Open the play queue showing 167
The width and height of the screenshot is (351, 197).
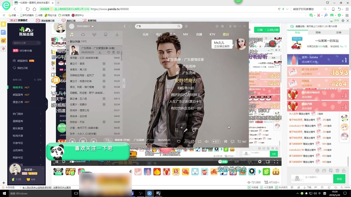point(242,141)
